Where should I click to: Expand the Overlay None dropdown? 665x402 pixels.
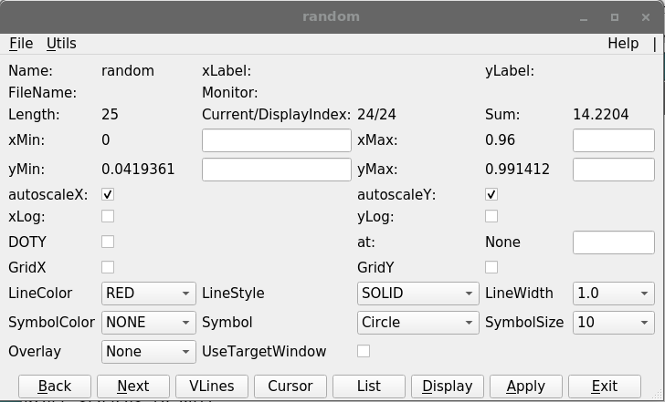coord(148,352)
